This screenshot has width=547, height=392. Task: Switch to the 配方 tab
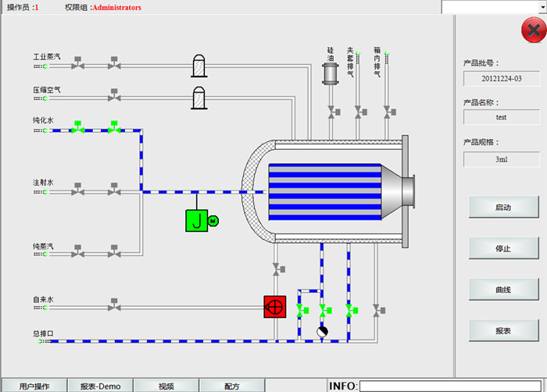pyautogui.click(x=232, y=386)
